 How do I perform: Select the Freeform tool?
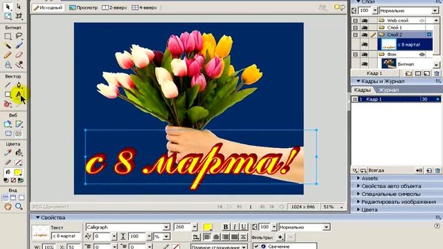click(8, 104)
